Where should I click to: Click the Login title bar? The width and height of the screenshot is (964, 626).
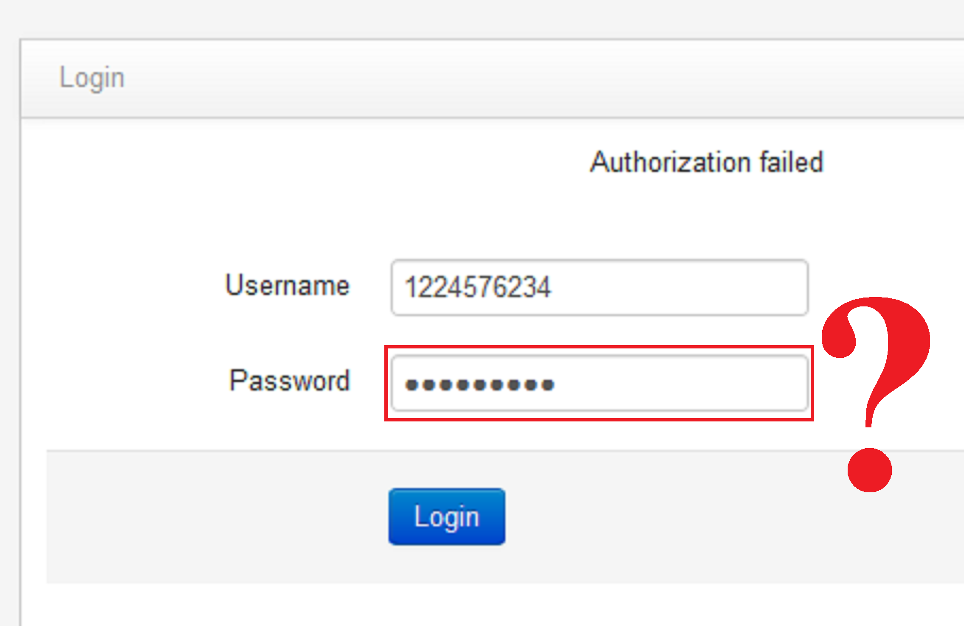point(467,77)
